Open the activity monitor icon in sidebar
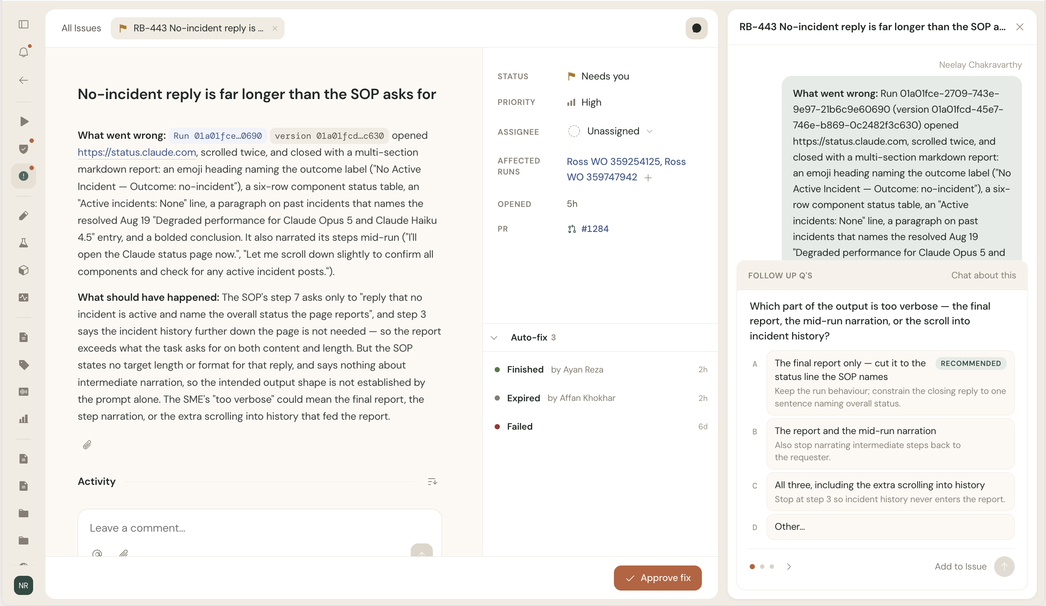Screen dimensions: 1046x606 pos(24,297)
